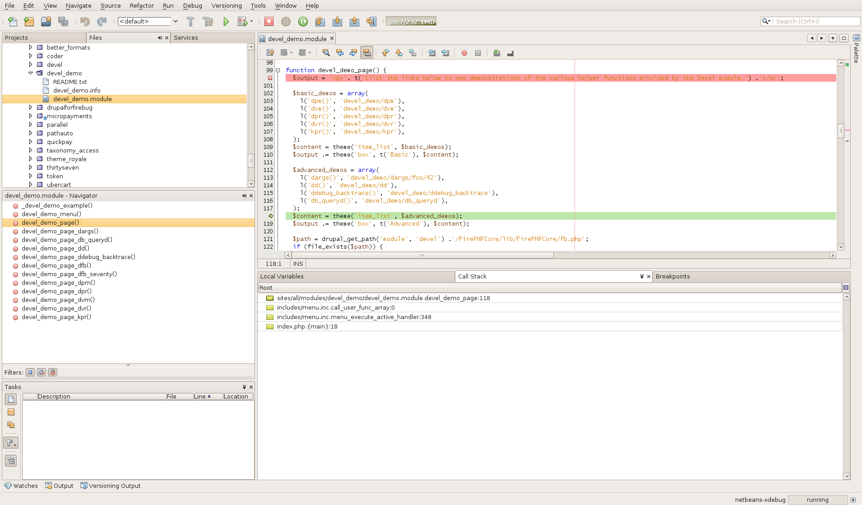Image resolution: width=862 pixels, height=505 pixels.
Task: Open the Watches window button
Action: tap(21, 486)
